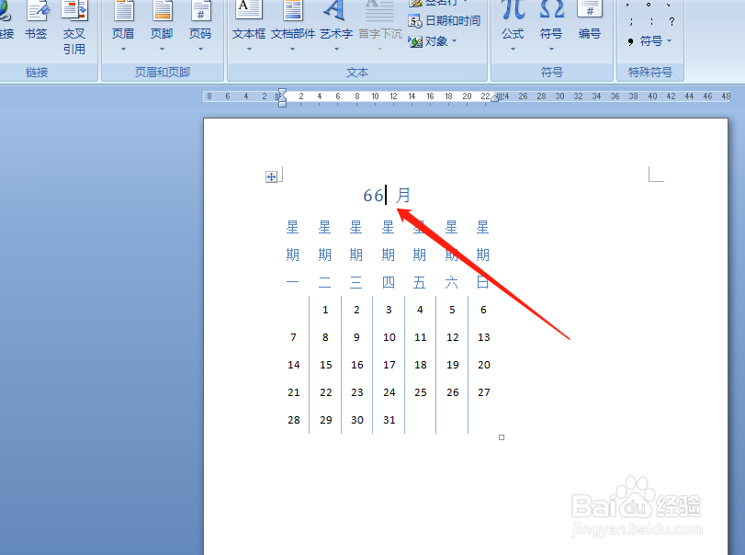Screen dimensions: 745x555
Task: Insert the semicolon special symbol
Action: [x=631, y=22]
